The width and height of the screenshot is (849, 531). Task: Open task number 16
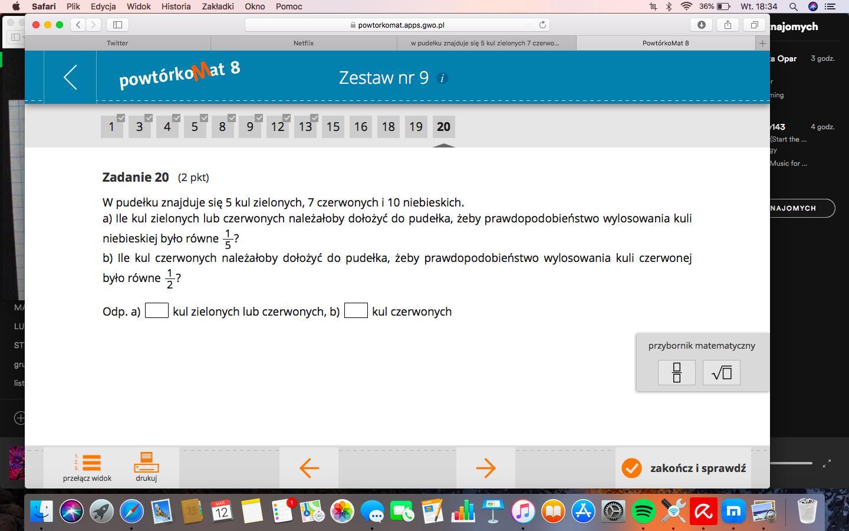point(360,126)
